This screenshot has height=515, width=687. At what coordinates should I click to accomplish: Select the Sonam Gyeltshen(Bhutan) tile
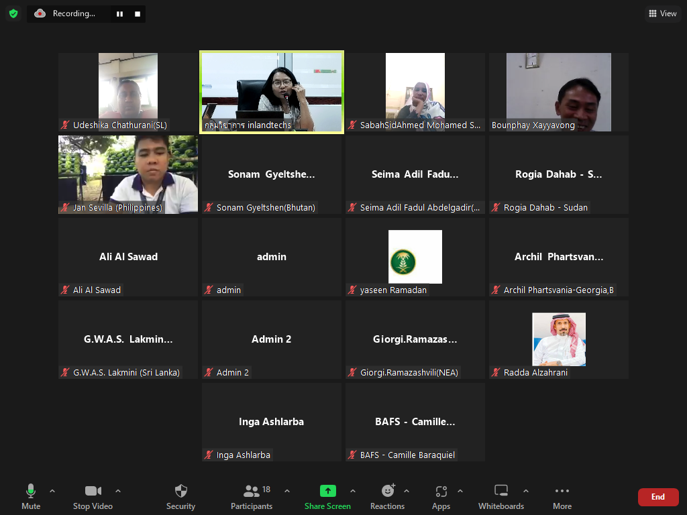coord(272,175)
